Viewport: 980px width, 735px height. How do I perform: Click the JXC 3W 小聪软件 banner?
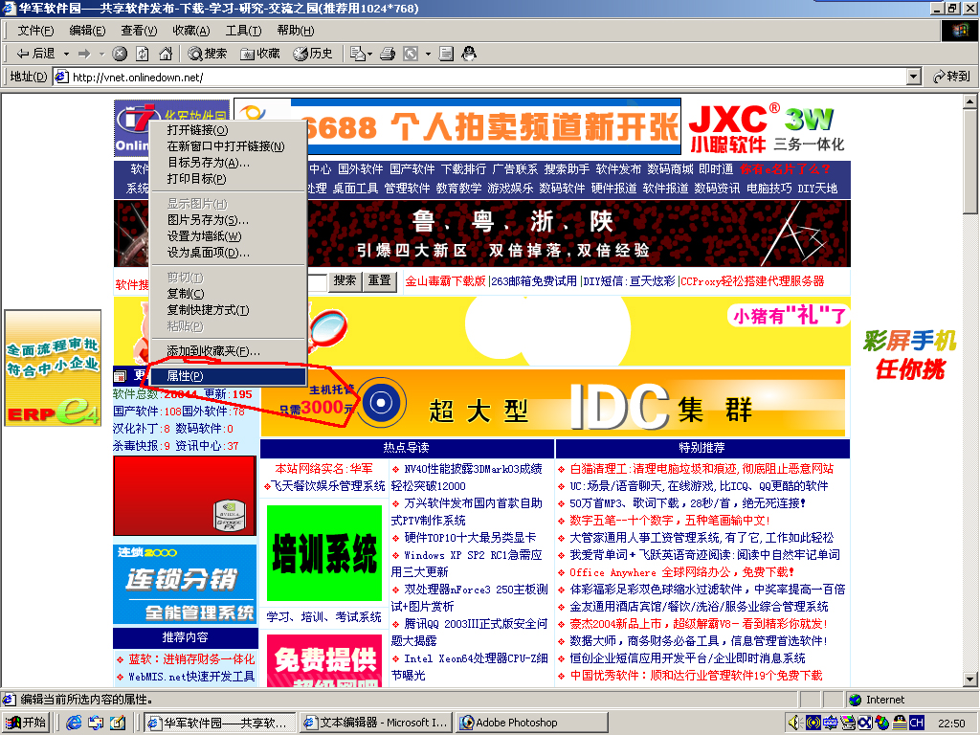pyautogui.click(x=768, y=127)
